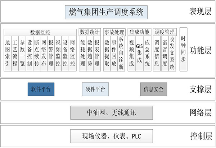
Task: Click the 燃气集团生产调度系统 title box
Action: point(106,12)
